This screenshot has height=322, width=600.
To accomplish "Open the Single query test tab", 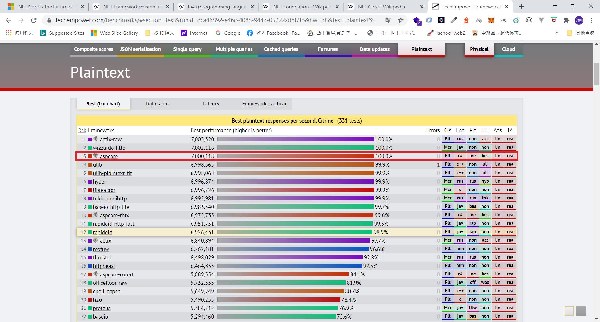I will (x=187, y=49).
